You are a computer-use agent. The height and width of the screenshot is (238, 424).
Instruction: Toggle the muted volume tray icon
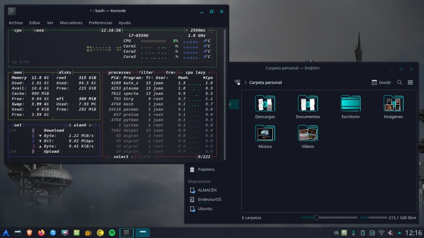tap(390, 233)
